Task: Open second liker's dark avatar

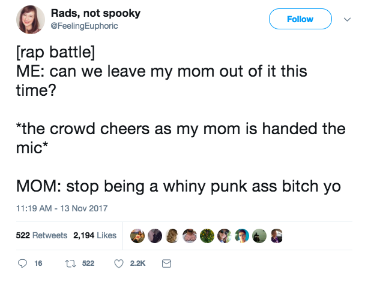Action: point(155,236)
